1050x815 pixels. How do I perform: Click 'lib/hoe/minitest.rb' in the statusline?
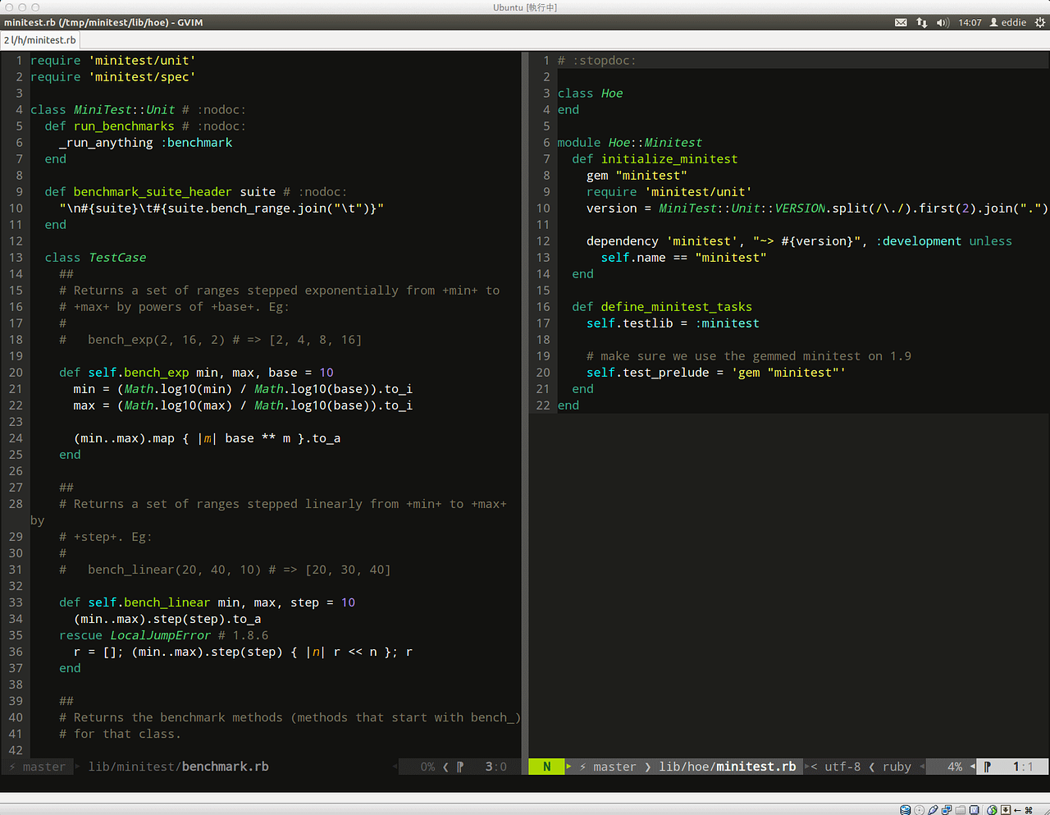[728, 767]
